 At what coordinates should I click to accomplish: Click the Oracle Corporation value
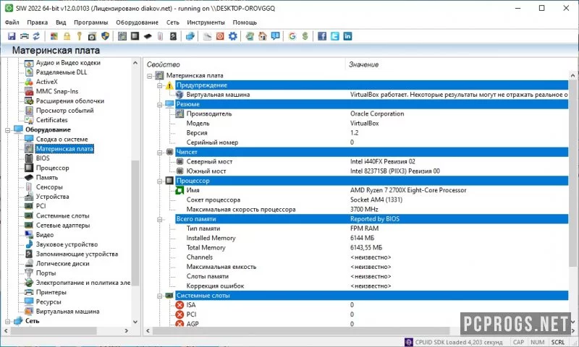pyautogui.click(x=377, y=113)
